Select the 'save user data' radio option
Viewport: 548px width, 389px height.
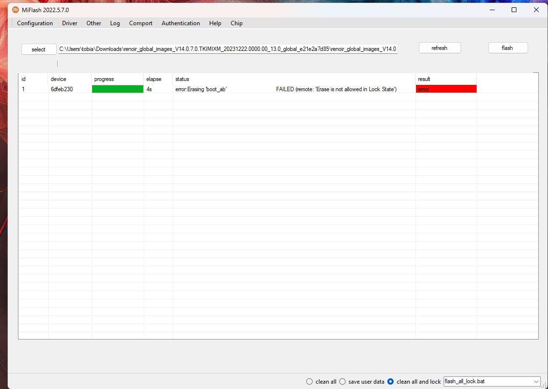coord(343,382)
